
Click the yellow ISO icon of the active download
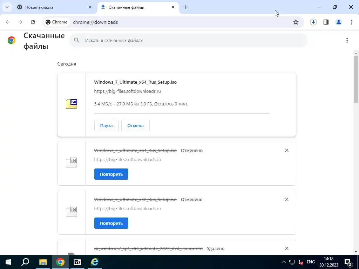(72, 104)
